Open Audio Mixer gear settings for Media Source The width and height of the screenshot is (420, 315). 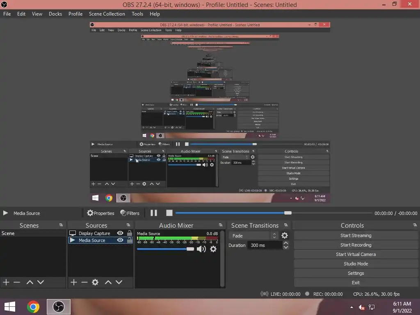pyautogui.click(x=213, y=249)
